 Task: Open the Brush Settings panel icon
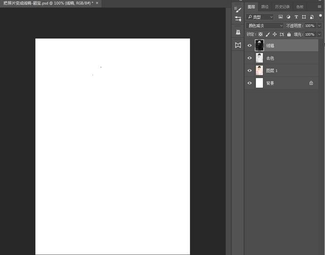[x=238, y=9]
